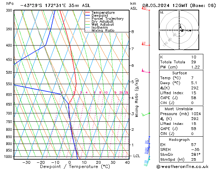Click the kt unit label in hodograph
The height and width of the screenshot is (169, 219).
click(x=162, y=13)
